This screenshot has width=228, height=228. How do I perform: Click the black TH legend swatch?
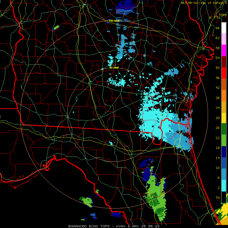coord(224,197)
